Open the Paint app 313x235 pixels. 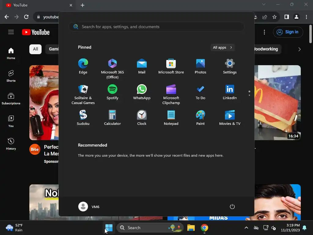(201, 118)
